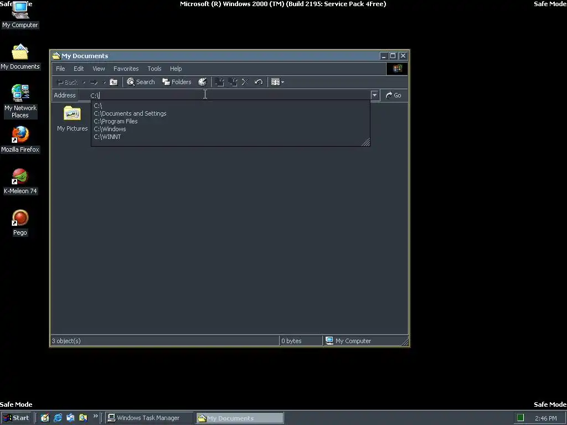The image size is (567, 425).
Task: Open the View menu
Action: [99, 69]
